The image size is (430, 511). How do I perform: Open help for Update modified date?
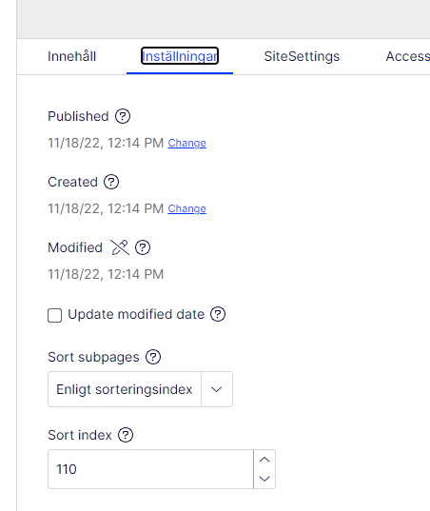pyautogui.click(x=218, y=314)
